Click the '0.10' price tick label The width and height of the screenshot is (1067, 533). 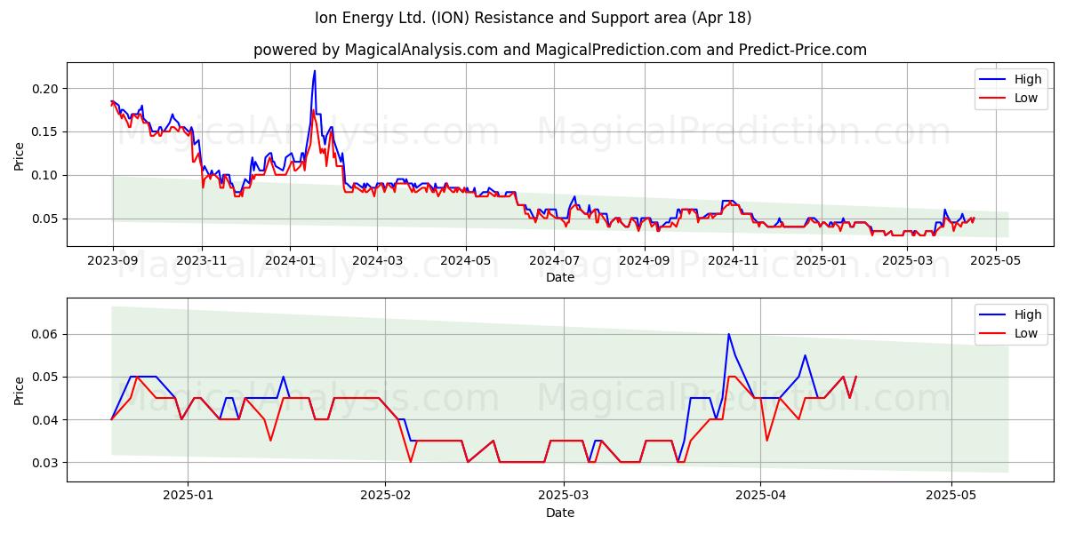point(46,175)
